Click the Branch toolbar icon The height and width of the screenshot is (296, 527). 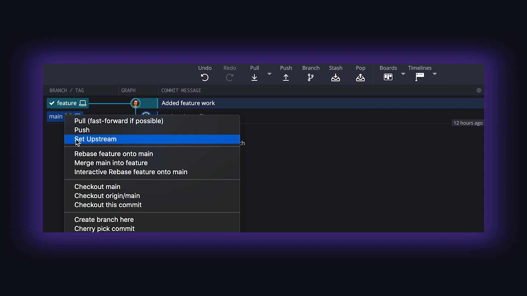point(310,78)
